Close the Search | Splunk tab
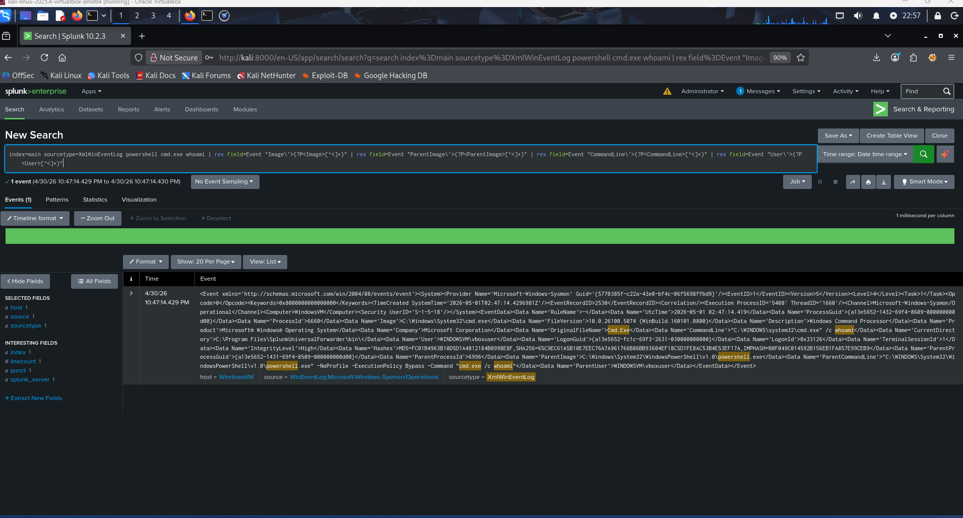Viewport: 963px width, 518px height. pyautogui.click(x=123, y=36)
